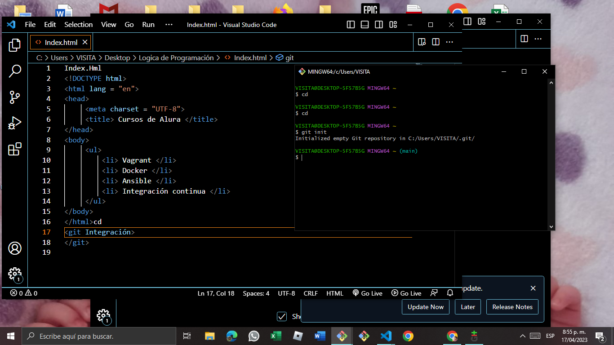This screenshot has height=345, width=614.
Task: Click the Roblox icon in taskbar
Action: (298, 336)
